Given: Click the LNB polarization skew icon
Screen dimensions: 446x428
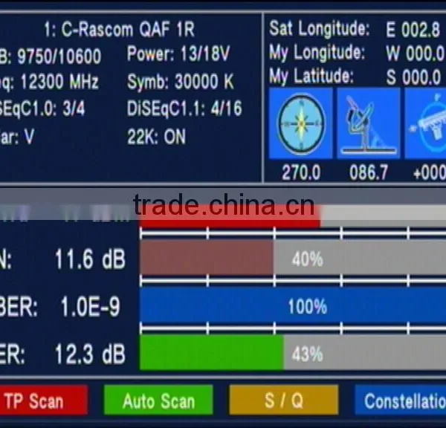Looking at the screenshot, I should (425, 123).
